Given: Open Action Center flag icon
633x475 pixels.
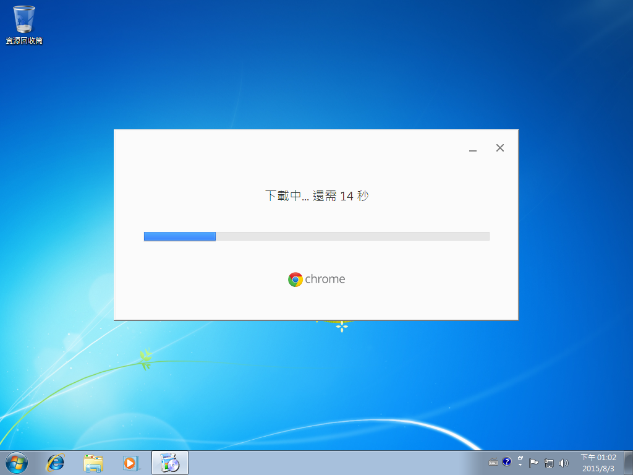Looking at the screenshot, I should [533, 463].
